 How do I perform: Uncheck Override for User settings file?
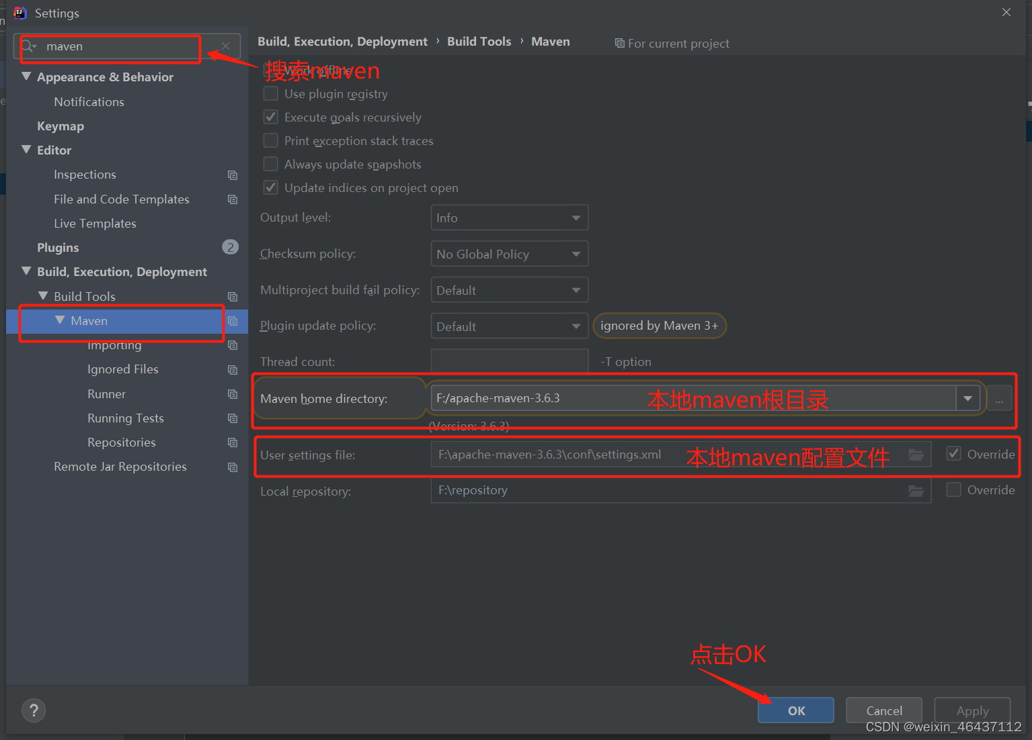point(953,454)
